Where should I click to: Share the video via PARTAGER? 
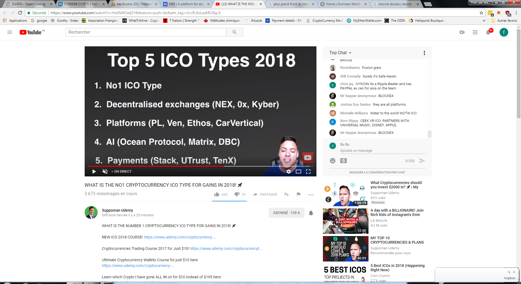[265, 194]
